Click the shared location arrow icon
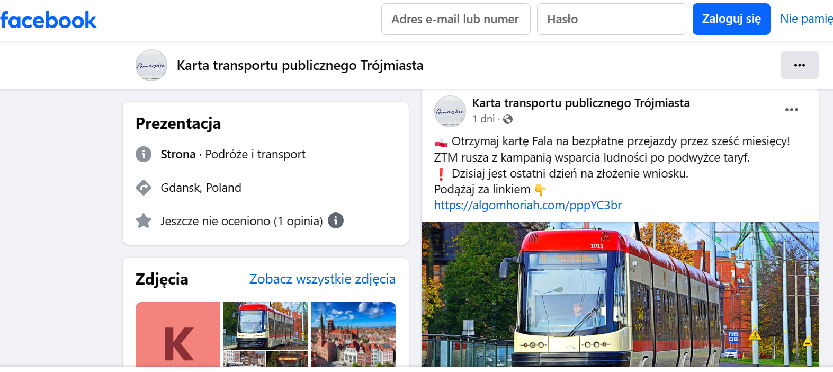The width and height of the screenshot is (833, 372). 143,188
